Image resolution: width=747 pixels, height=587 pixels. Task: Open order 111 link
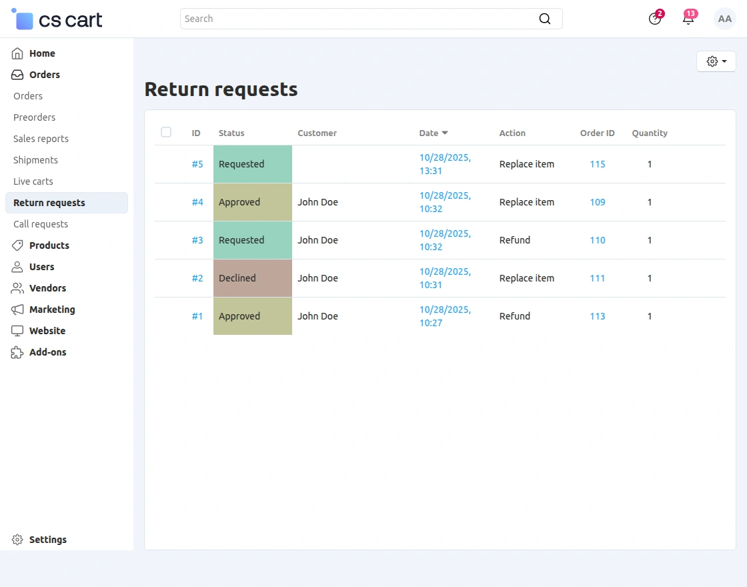[x=598, y=278]
